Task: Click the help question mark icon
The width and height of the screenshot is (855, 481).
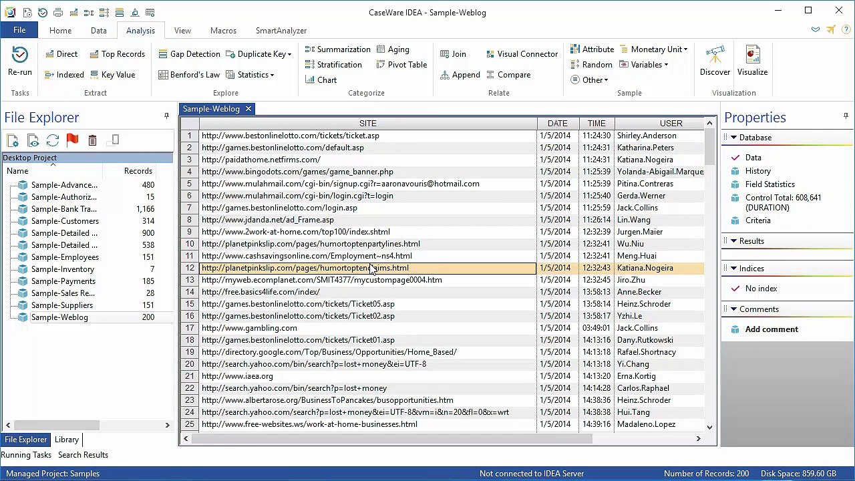Action: tap(846, 30)
